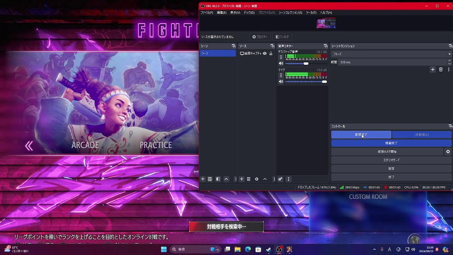The width and height of the screenshot is (453, 255).
Task: Open Microsoft Edge from the taskbar
Action: pos(248,249)
